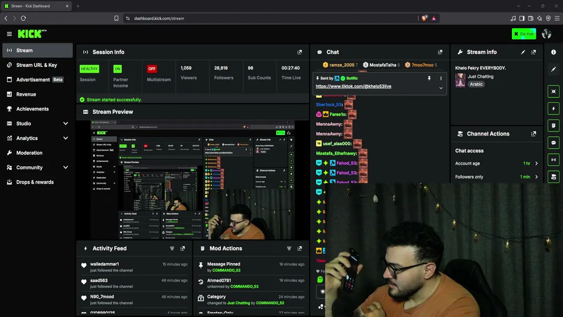
Task: Toggle Channel Actions panel via camera icon in rail
Action: 554,177
